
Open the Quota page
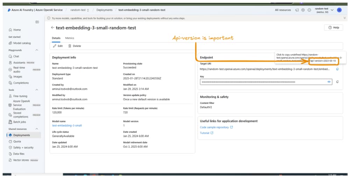pyautogui.click(x=15, y=141)
